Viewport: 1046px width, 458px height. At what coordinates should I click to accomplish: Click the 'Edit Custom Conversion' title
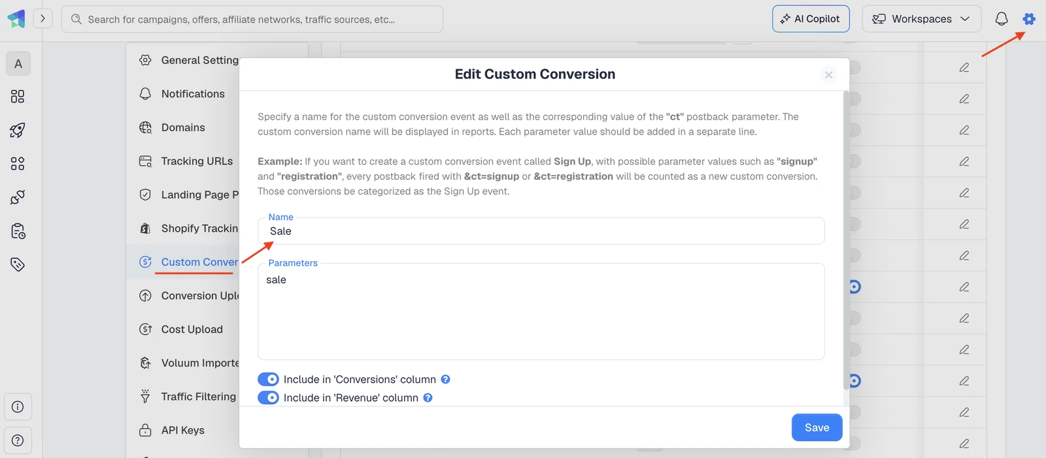[535, 74]
